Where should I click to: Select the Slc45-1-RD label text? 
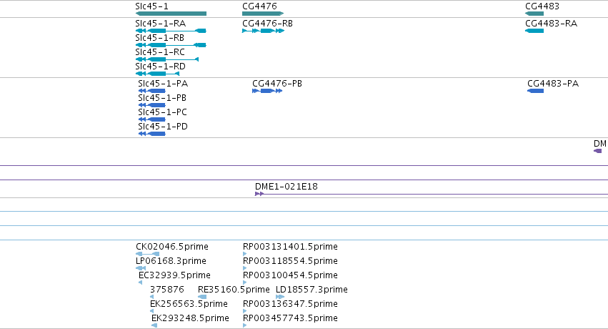click(161, 67)
